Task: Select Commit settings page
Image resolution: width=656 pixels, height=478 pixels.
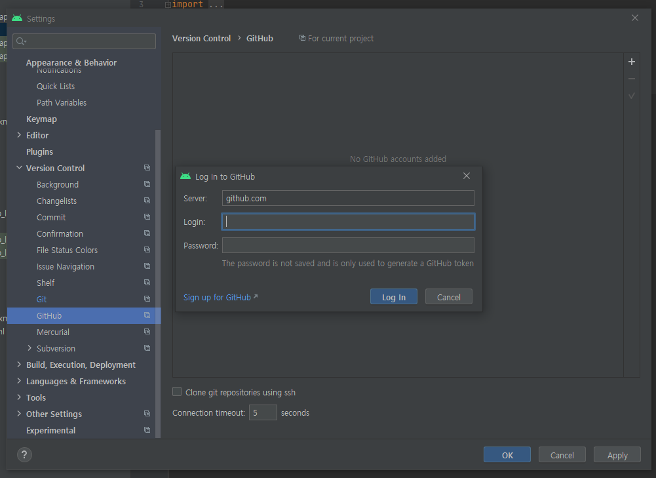Action: point(51,217)
